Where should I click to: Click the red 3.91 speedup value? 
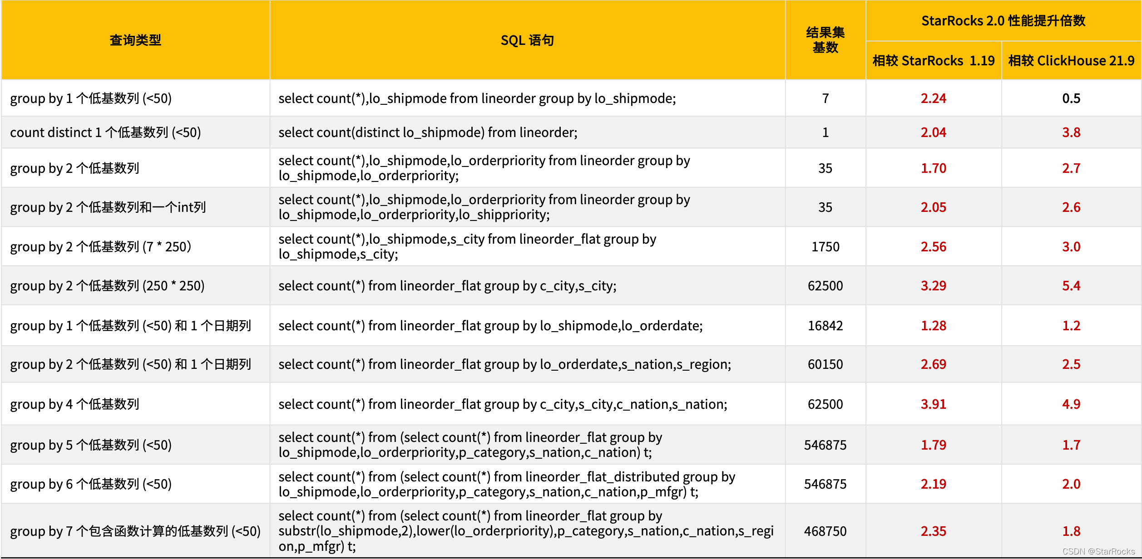(933, 404)
